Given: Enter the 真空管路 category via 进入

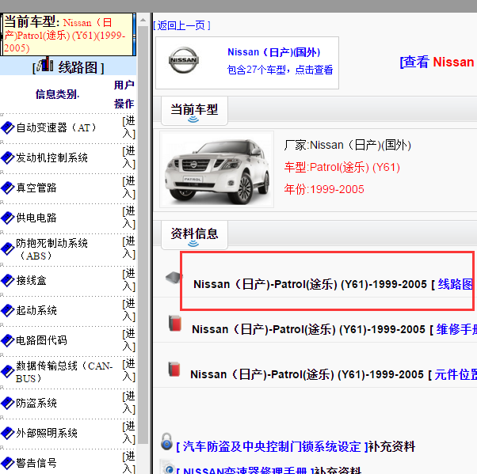Looking at the screenshot, I should (x=129, y=188).
